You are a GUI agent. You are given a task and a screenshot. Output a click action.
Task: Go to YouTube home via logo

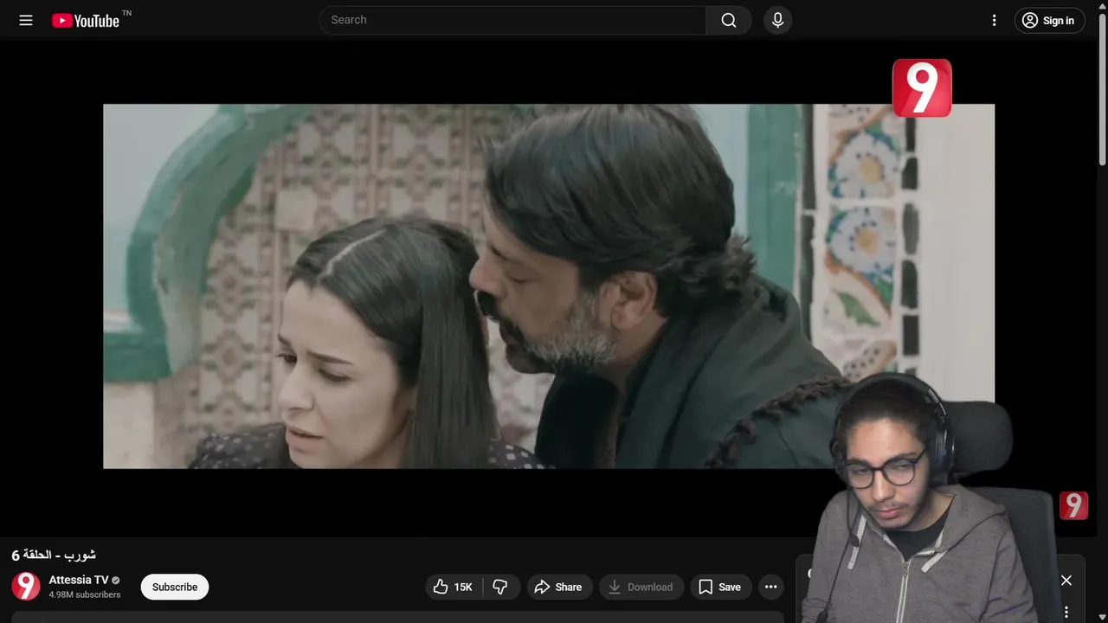tap(85, 20)
